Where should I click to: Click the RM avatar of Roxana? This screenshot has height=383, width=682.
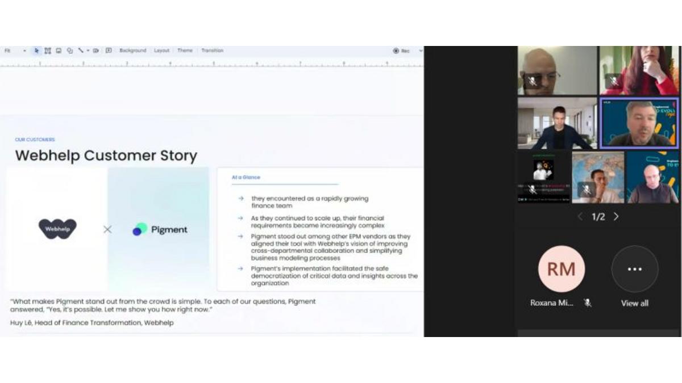click(561, 269)
